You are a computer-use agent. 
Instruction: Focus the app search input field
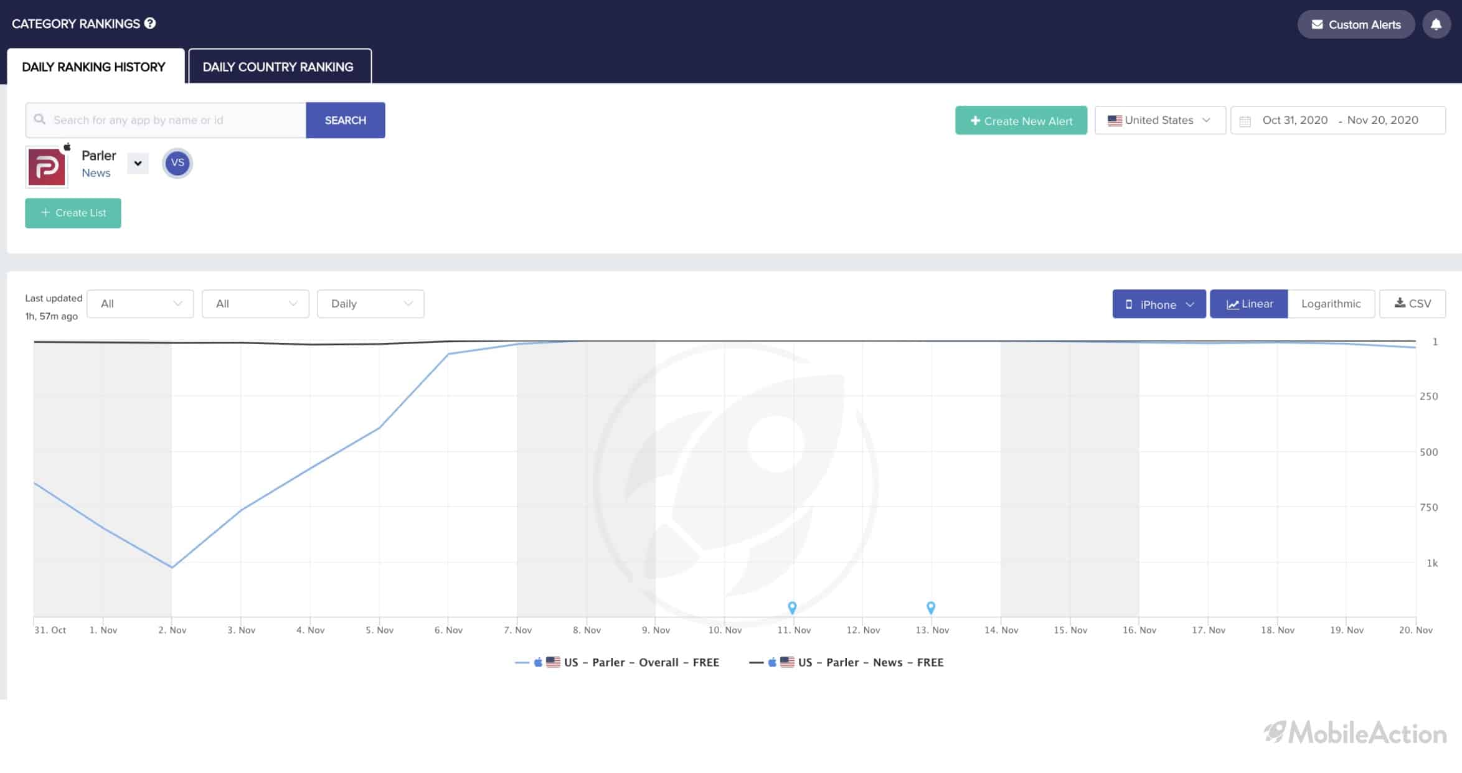166,120
